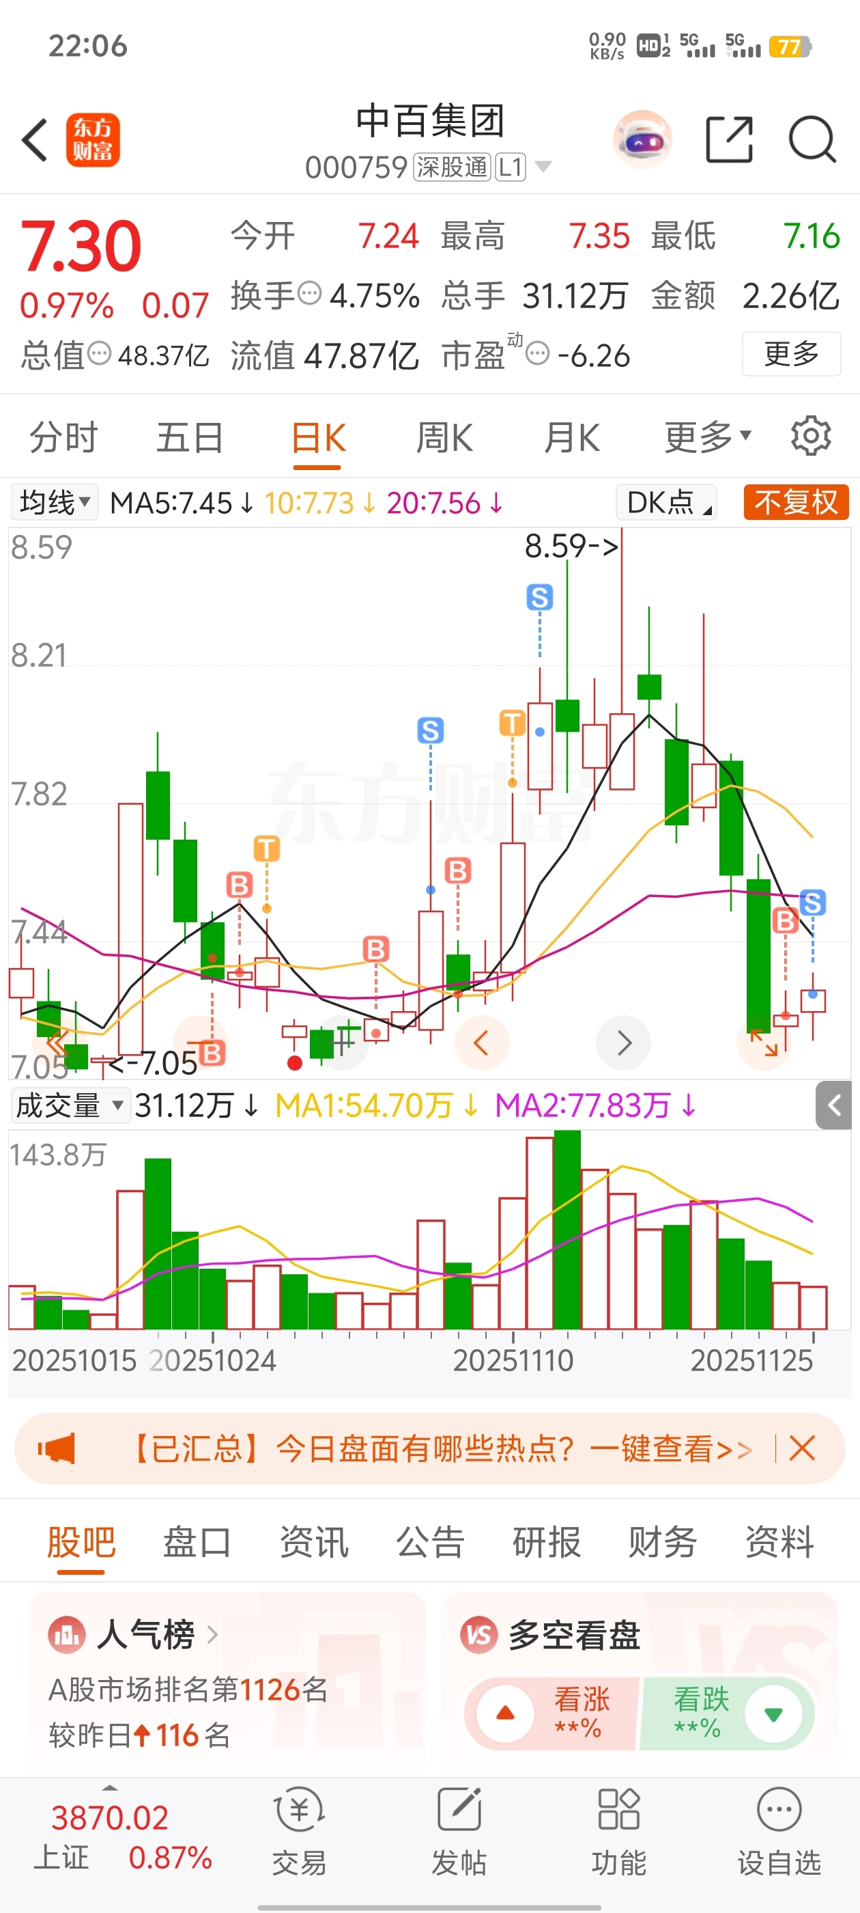Move chart right with gray arrow
This screenshot has height=1913, width=860.
point(624,1043)
